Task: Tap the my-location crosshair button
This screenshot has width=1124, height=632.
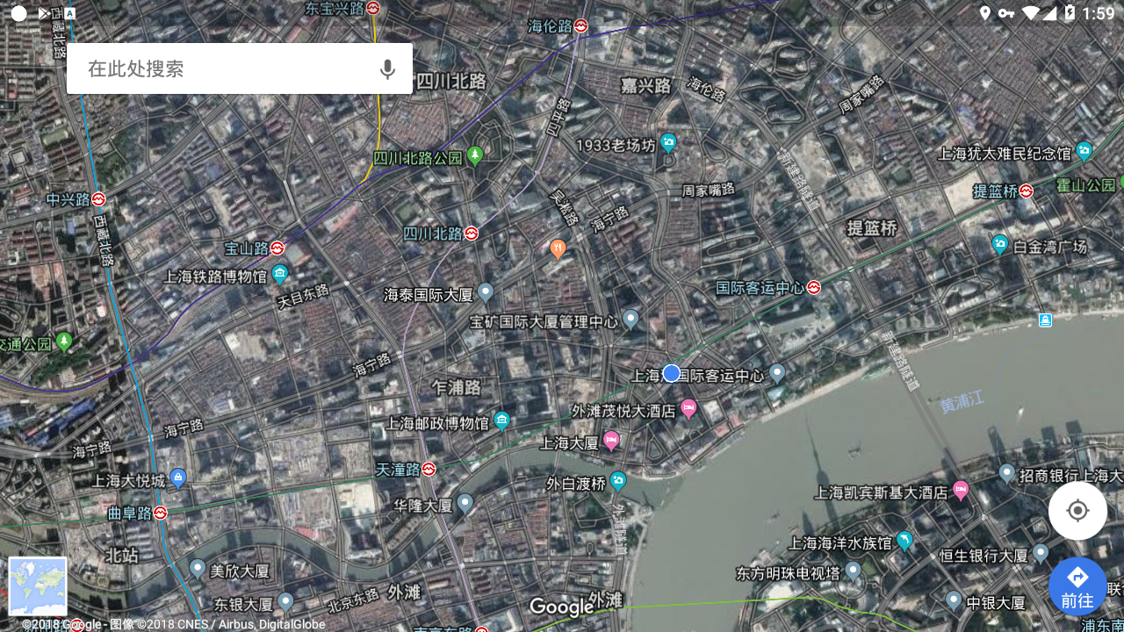Action: (x=1077, y=510)
